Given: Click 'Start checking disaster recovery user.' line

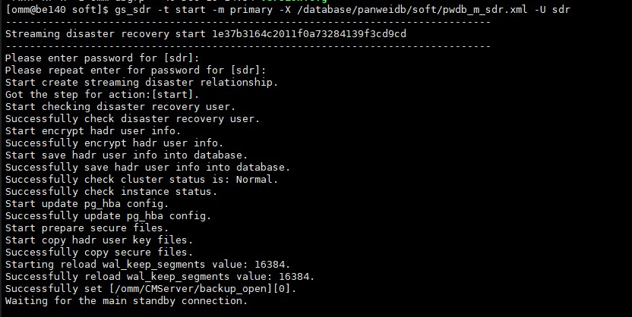Looking at the screenshot, I should tap(121, 107).
